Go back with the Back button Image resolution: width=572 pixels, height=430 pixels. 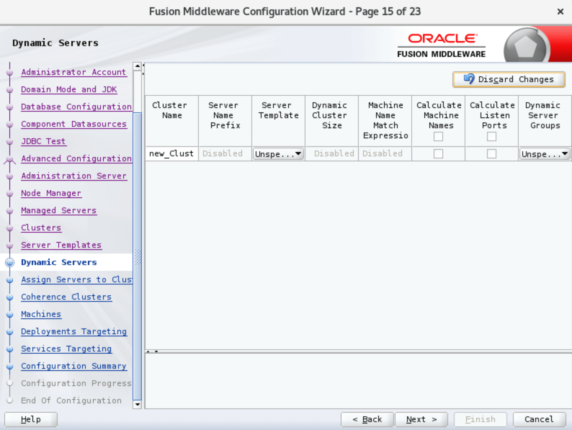[367, 419]
